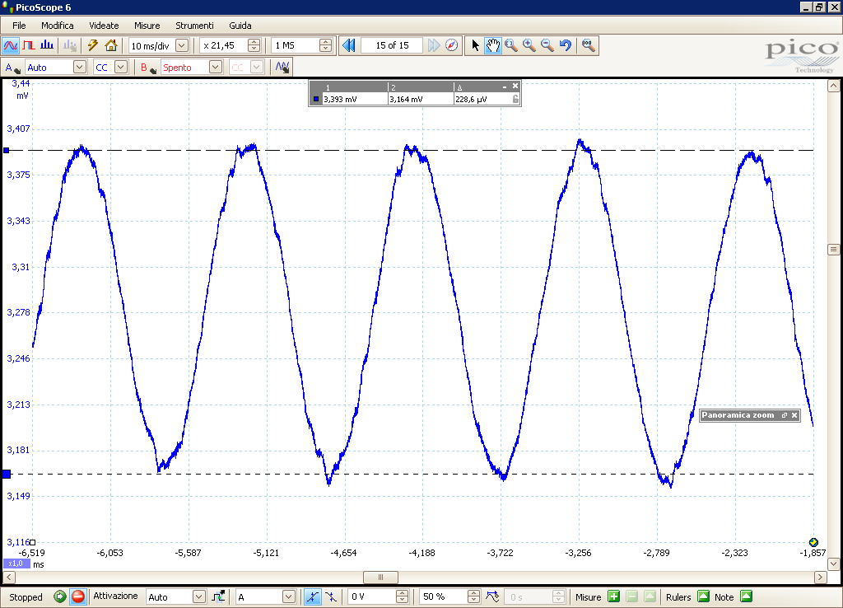Screen dimensions: 843x608
Task: Open the Guida menu
Action: (x=240, y=26)
